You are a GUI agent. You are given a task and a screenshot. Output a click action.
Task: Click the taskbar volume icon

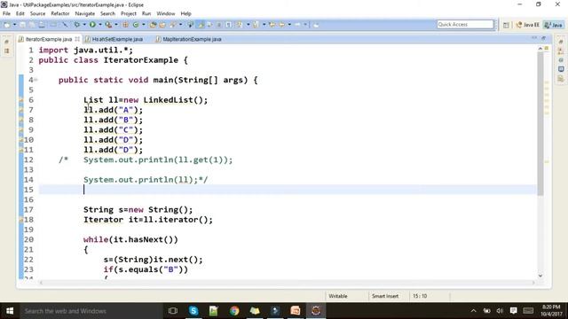500,311
